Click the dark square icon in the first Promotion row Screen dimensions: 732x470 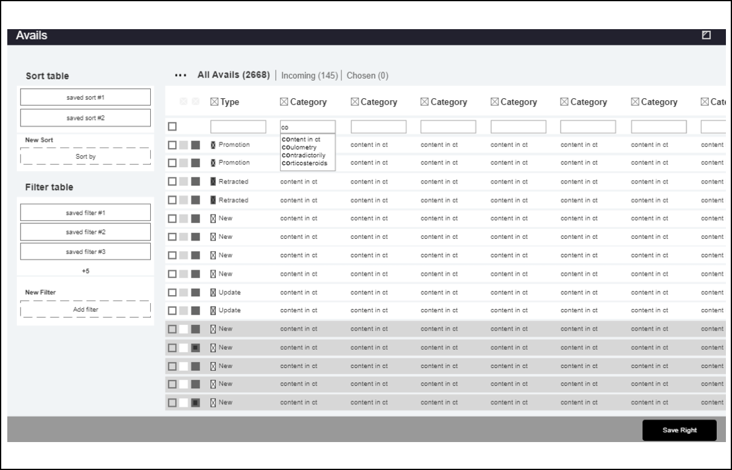(x=195, y=145)
